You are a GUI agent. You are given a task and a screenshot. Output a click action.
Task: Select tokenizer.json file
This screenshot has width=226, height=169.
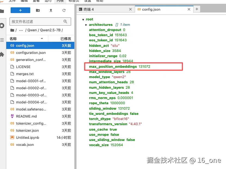coord(40,130)
